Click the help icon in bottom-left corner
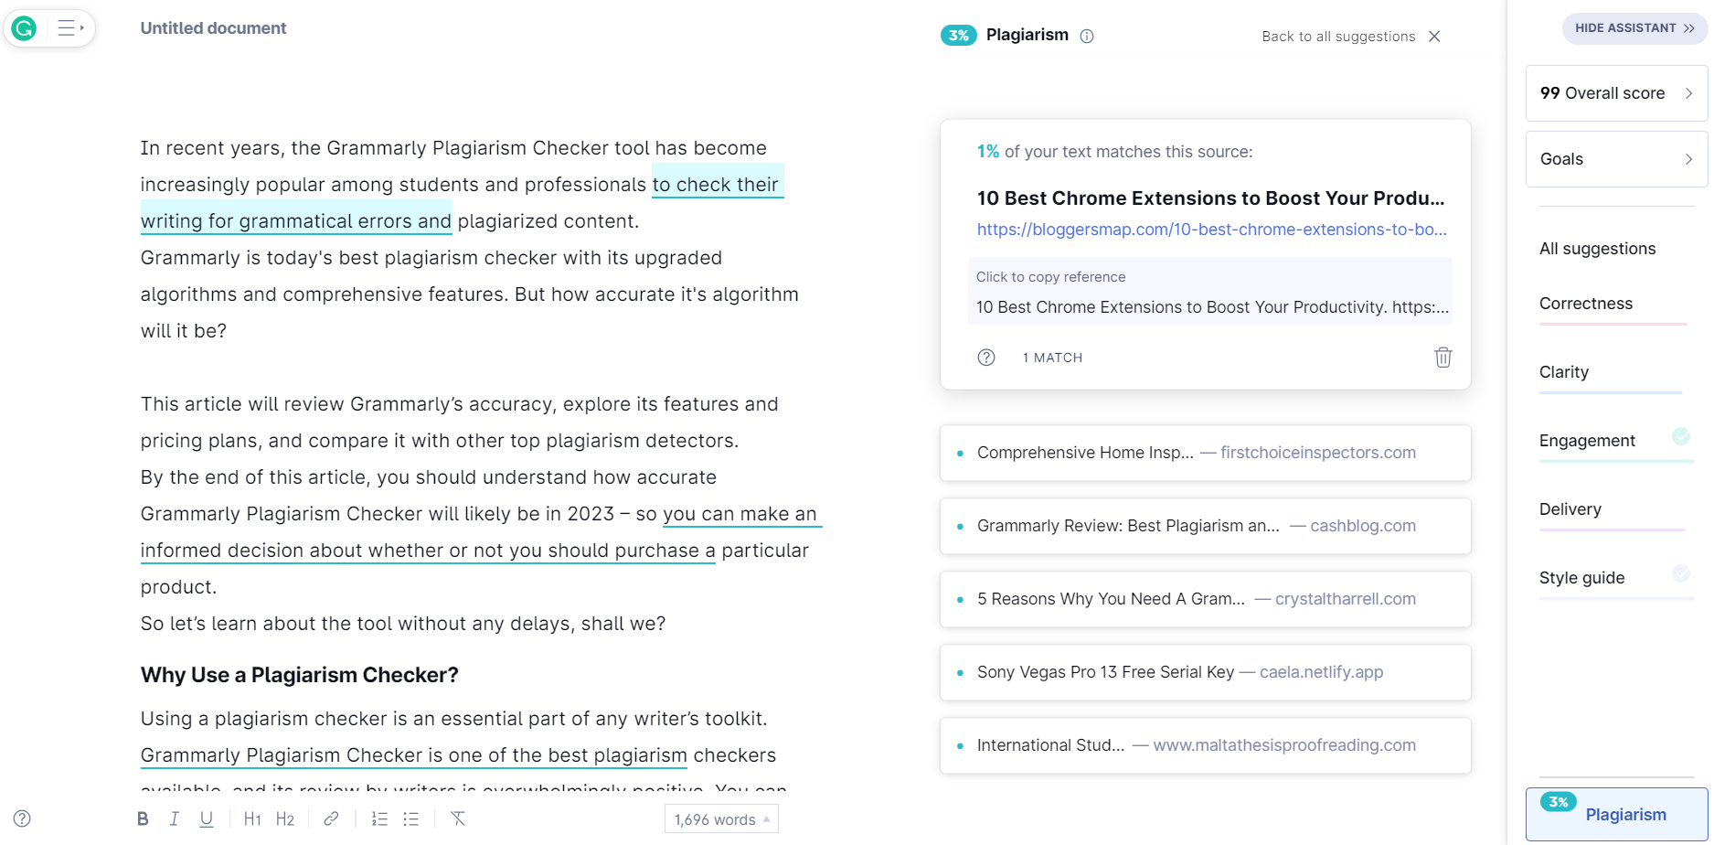 23,818
